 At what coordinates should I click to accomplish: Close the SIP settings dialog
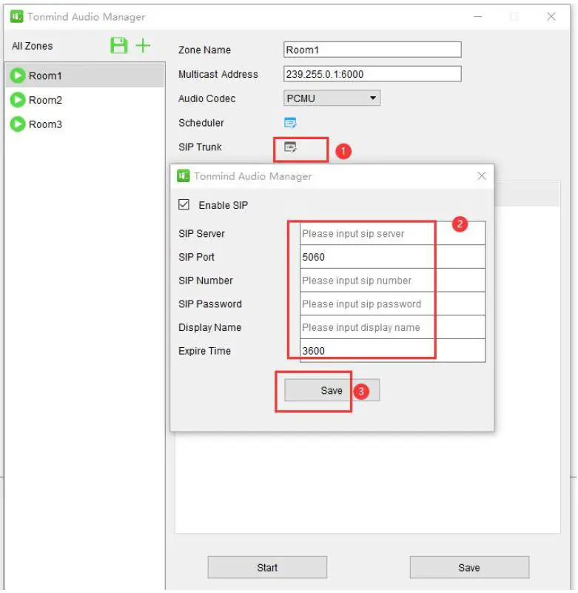(x=481, y=176)
